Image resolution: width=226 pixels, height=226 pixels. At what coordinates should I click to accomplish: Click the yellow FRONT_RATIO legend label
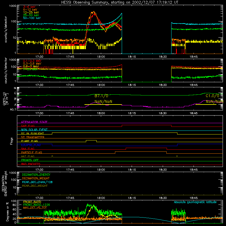pyautogui.click(x=32, y=202)
